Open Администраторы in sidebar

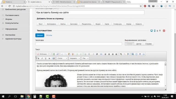13,39
